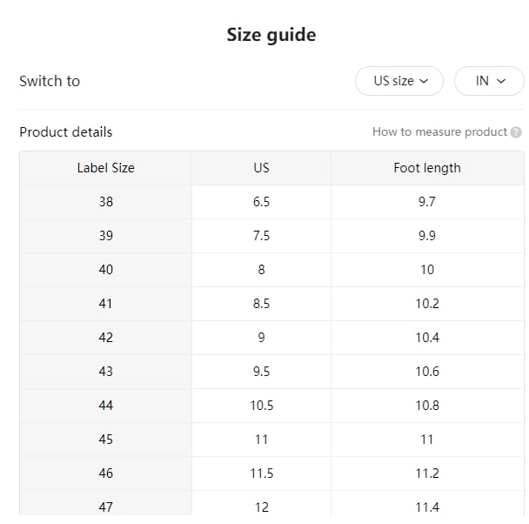Click US size 7.5 cell
Screen dimensions: 529x524
pyautogui.click(x=261, y=236)
